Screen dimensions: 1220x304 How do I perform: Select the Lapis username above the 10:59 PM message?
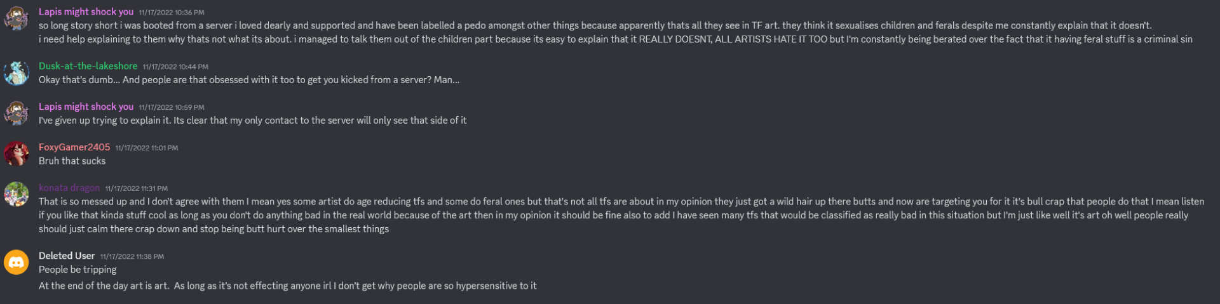[x=86, y=107]
